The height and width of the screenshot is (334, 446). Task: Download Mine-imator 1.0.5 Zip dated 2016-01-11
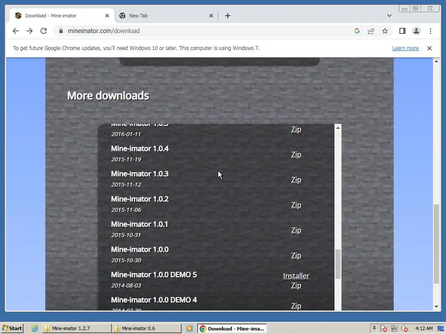click(296, 130)
